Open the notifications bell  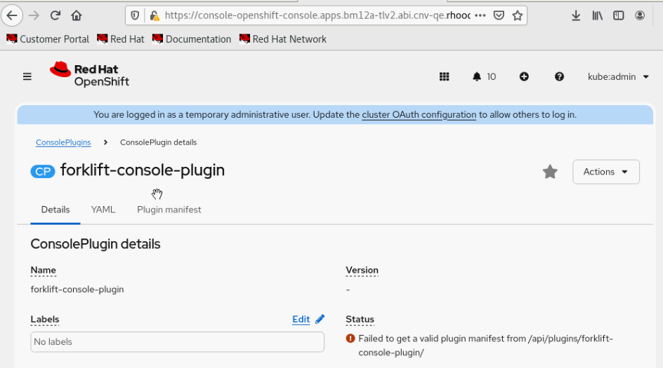pos(478,76)
